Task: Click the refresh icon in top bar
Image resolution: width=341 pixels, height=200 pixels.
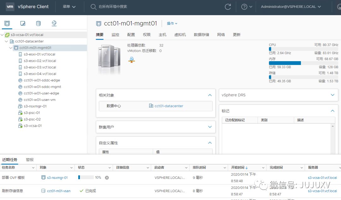Action: pyautogui.click(x=228, y=7)
